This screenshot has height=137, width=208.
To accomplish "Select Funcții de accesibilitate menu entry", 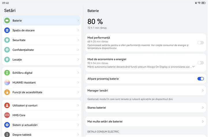I will click(x=42, y=92).
